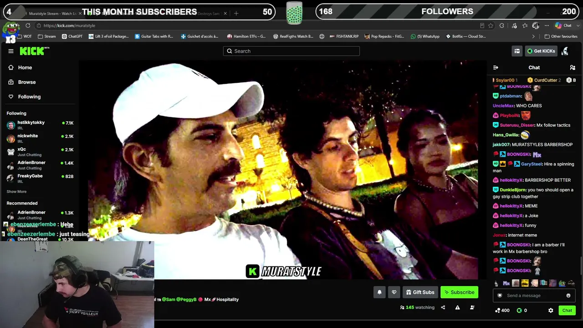Image resolution: width=583 pixels, height=328 pixels.
Task: Click the chat identity shield icon
Action: coord(500,296)
